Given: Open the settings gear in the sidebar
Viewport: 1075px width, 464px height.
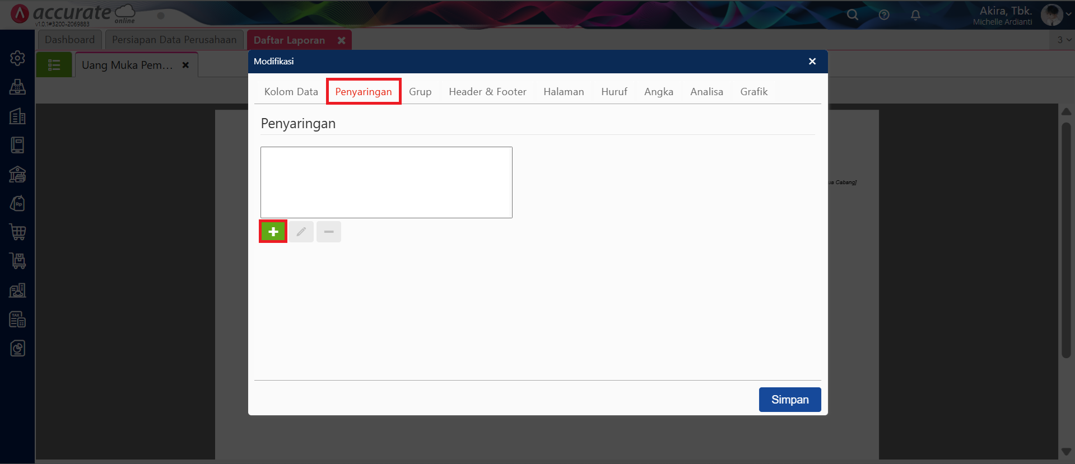Looking at the screenshot, I should [x=17, y=58].
